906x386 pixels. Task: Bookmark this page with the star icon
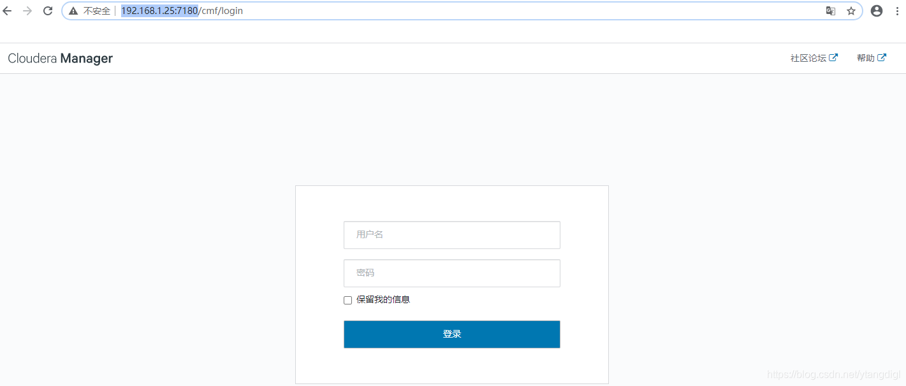[851, 11]
